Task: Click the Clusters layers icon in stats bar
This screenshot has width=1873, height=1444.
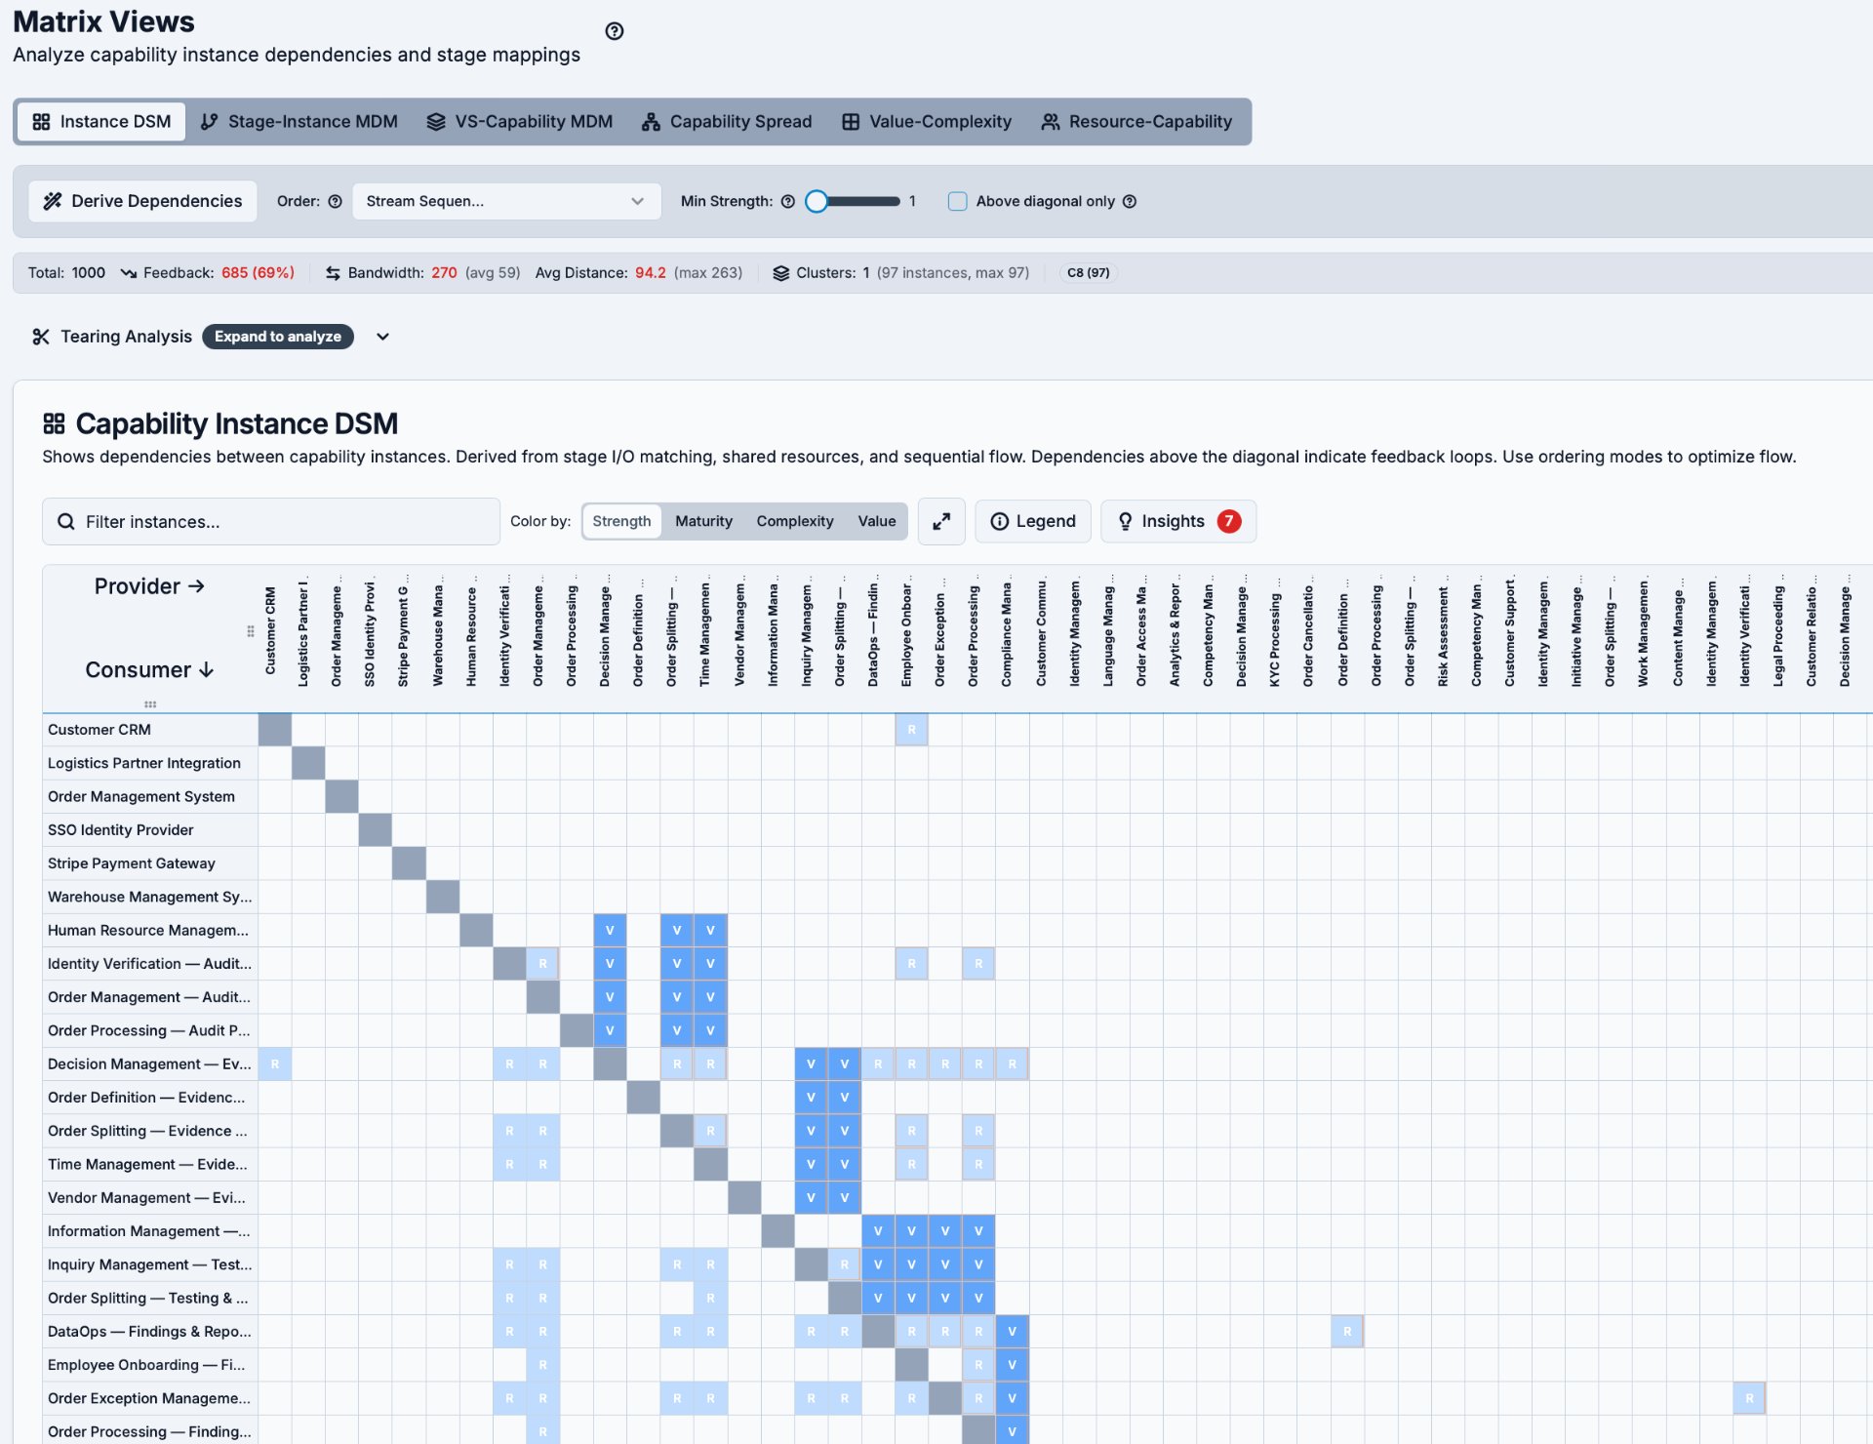Action: 781,273
